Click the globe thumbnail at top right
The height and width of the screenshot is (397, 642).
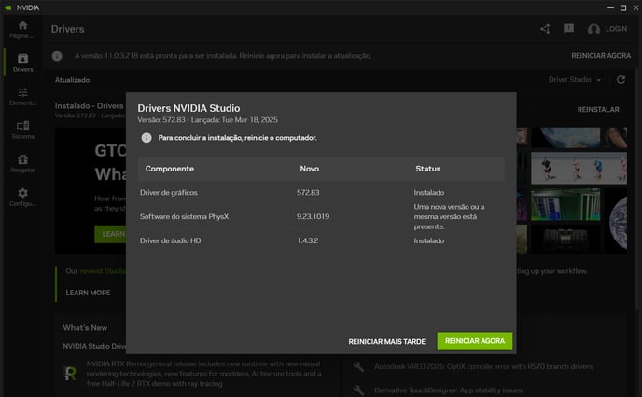(565, 137)
